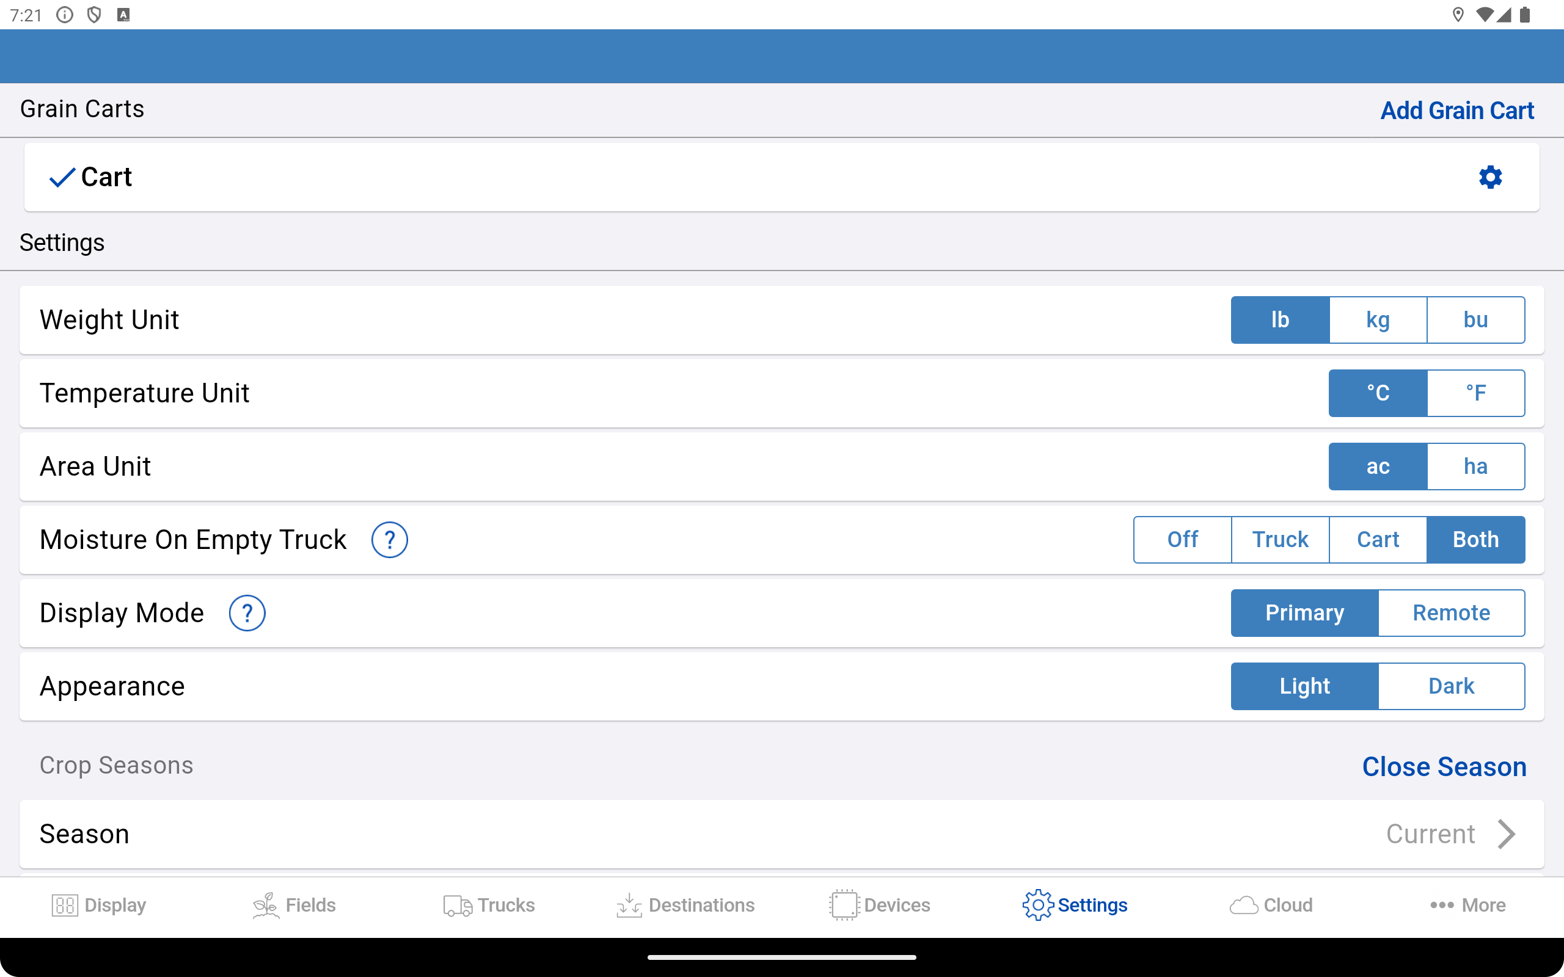Screen dimensions: 1564x977
Task: Select the Fields icon in bottom navigation
Action: click(x=266, y=904)
